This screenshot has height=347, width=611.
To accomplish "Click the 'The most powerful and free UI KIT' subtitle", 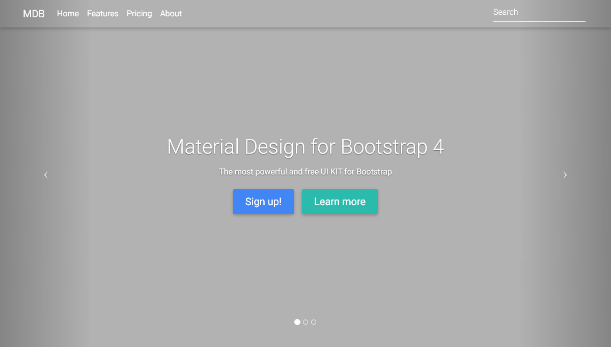I will 305,172.
